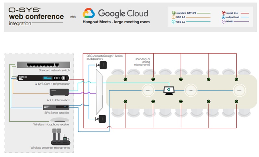Click the touch controller tablet on the table
The image size is (259, 157).
pos(169,91)
